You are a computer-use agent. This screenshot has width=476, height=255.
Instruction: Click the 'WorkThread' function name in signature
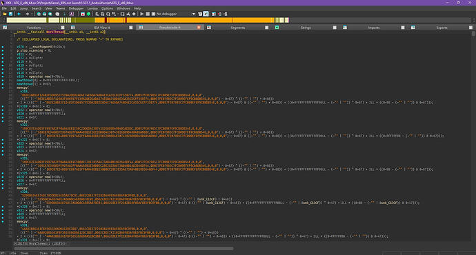point(55,32)
